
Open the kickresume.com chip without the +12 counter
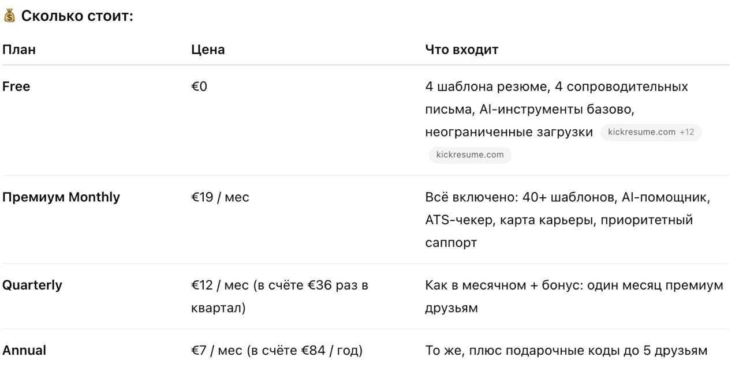click(x=470, y=155)
